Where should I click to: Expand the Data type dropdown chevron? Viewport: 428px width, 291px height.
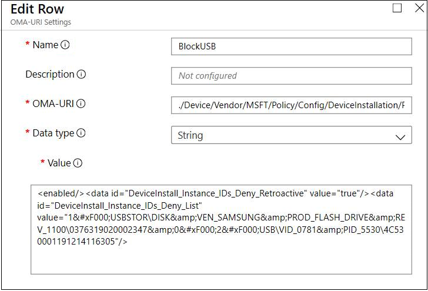pyautogui.click(x=400, y=136)
